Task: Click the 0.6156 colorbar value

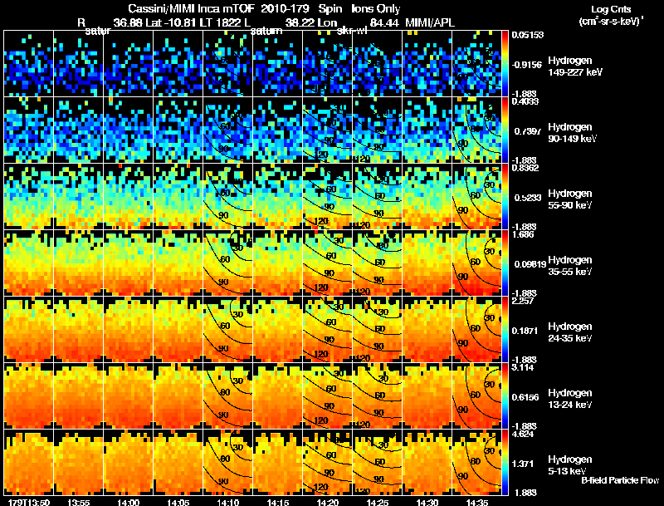Action: [527, 397]
